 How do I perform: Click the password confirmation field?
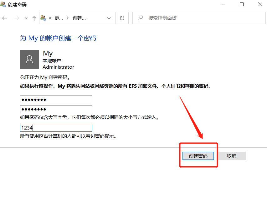point(56,109)
